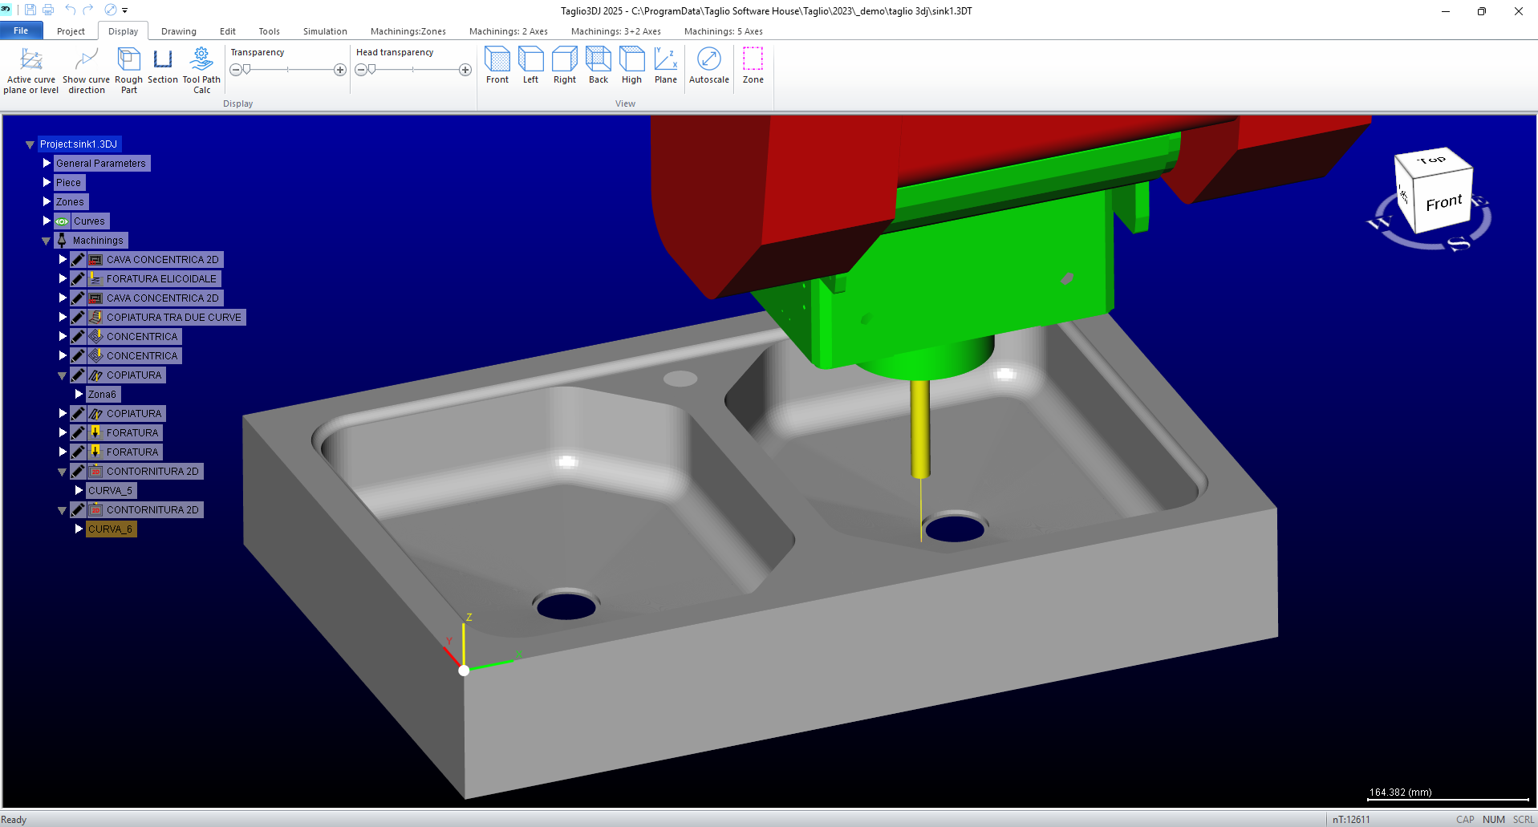The height and width of the screenshot is (827, 1538).
Task: Open the File menu button
Action: click(x=21, y=30)
